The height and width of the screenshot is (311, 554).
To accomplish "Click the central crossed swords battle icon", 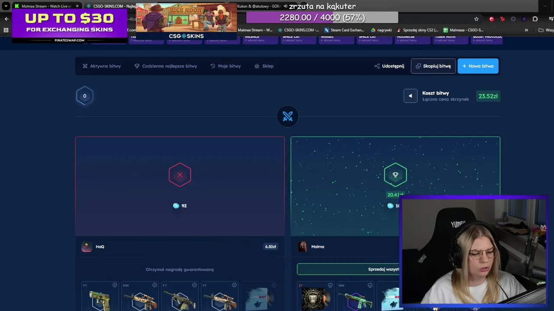I will [288, 116].
